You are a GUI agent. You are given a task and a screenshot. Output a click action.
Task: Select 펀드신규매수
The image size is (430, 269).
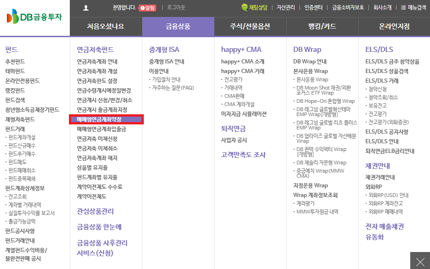pyautogui.click(x=22, y=146)
